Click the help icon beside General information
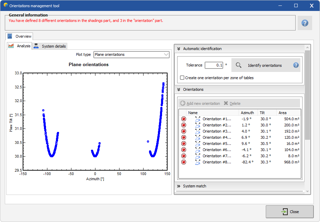The height and width of the screenshot is (222, 320). point(305,23)
